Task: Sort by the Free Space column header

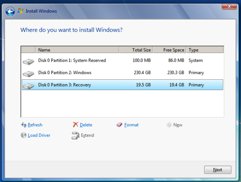Action: [169, 50]
